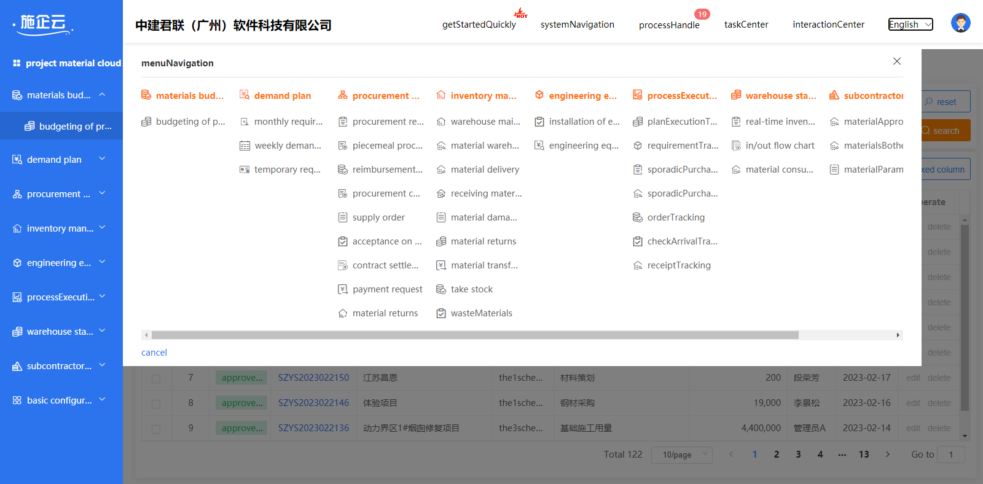Open the English language dropdown
Viewport: 983px width, 484px height.
pos(911,25)
